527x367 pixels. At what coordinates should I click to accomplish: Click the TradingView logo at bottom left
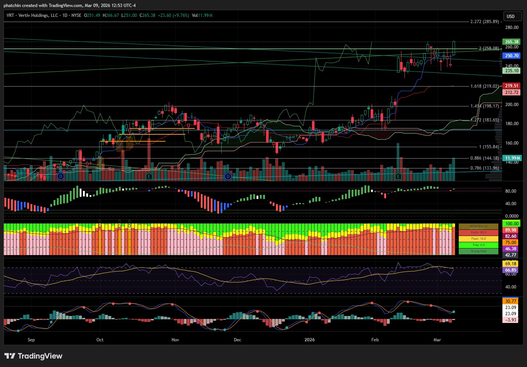click(x=33, y=356)
